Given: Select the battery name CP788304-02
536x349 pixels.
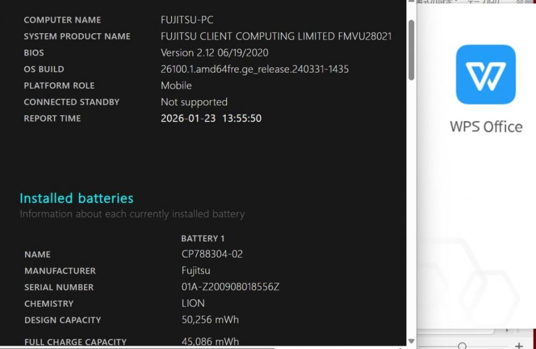Looking at the screenshot, I should point(212,254).
